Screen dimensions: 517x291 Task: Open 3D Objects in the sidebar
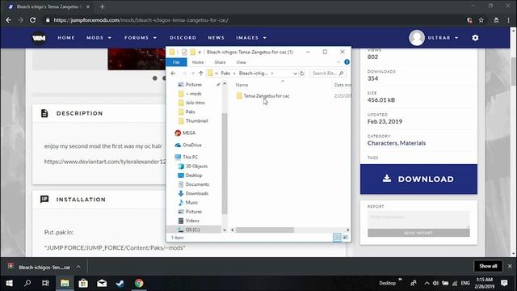coord(196,167)
